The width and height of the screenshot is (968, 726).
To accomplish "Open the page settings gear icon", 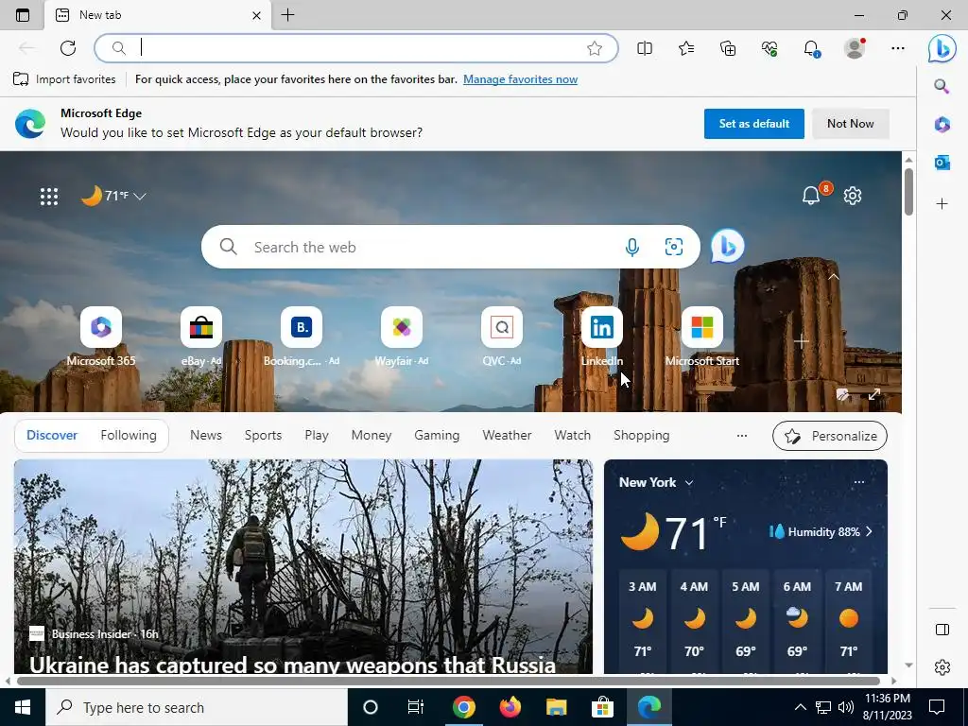I will click(853, 196).
